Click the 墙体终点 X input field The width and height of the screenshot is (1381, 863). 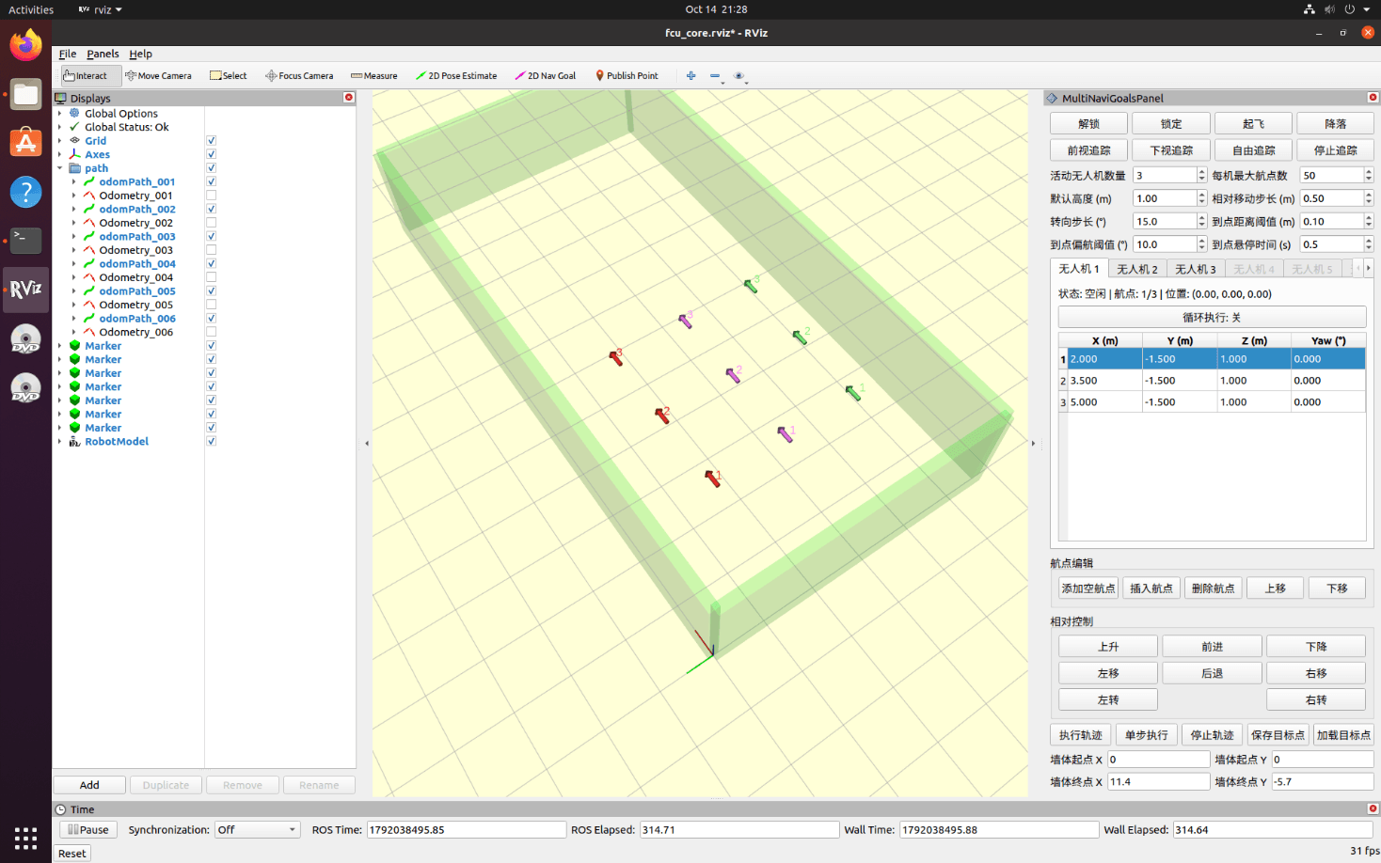(x=1159, y=781)
